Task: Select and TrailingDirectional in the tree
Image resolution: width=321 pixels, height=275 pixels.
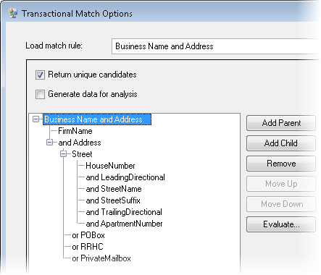Action: pos(124,212)
